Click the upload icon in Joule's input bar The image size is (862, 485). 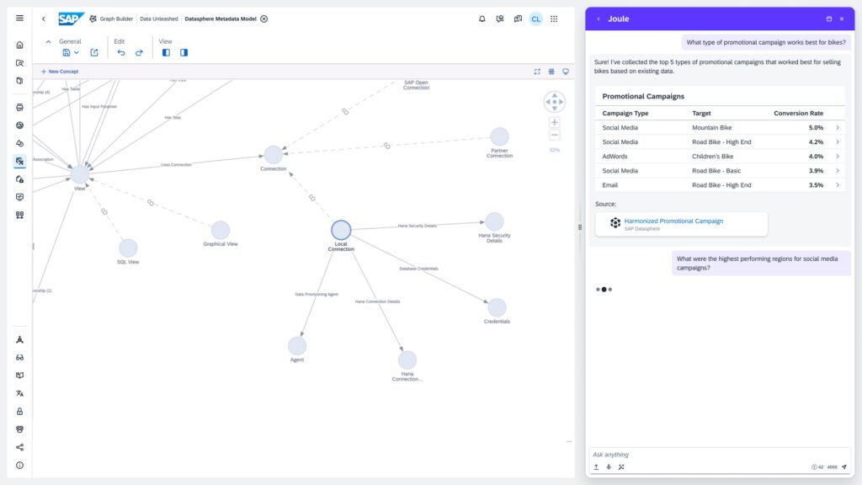(596, 466)
